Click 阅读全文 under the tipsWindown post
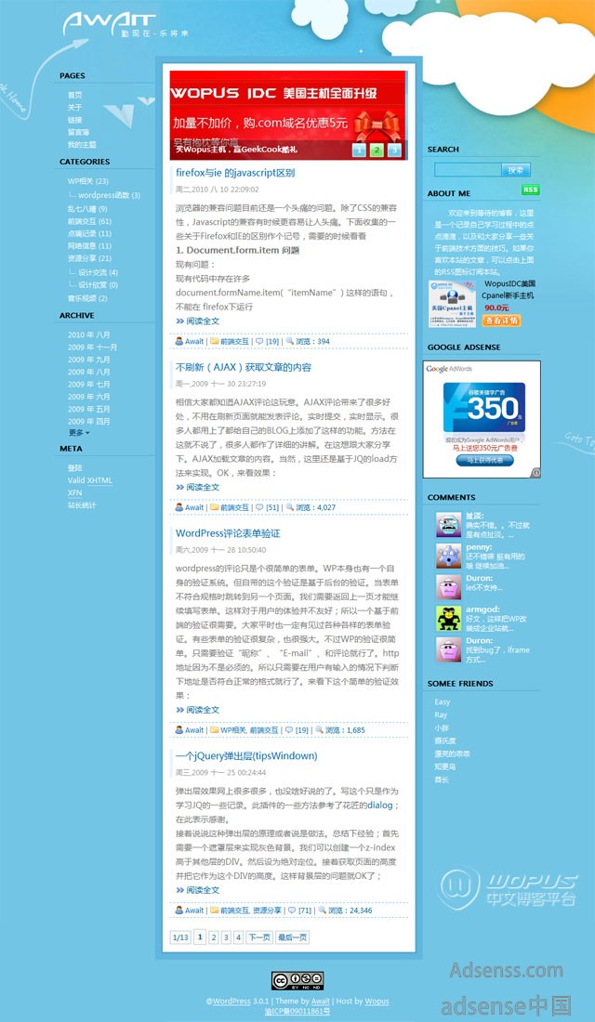595x1022 pixels. pos(198,890)
